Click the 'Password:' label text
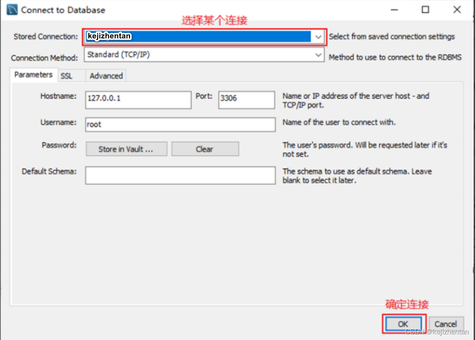The image size is (475, 340). pyautogui.click(x=59, y=145)
